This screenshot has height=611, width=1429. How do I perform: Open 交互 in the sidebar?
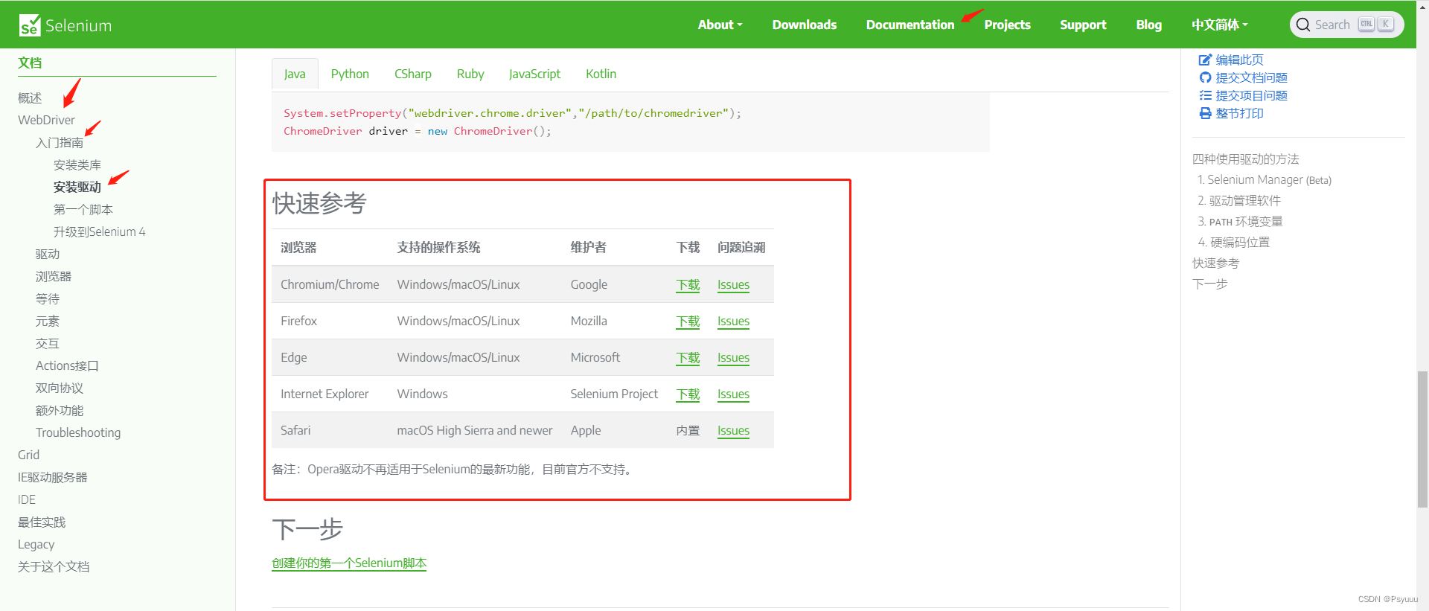(48, 343)
